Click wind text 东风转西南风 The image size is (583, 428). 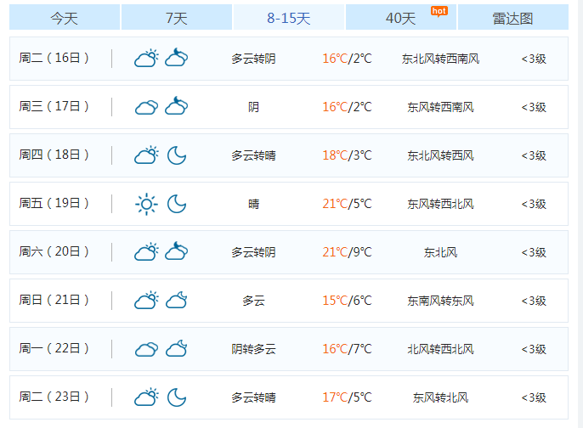point(440,107)
